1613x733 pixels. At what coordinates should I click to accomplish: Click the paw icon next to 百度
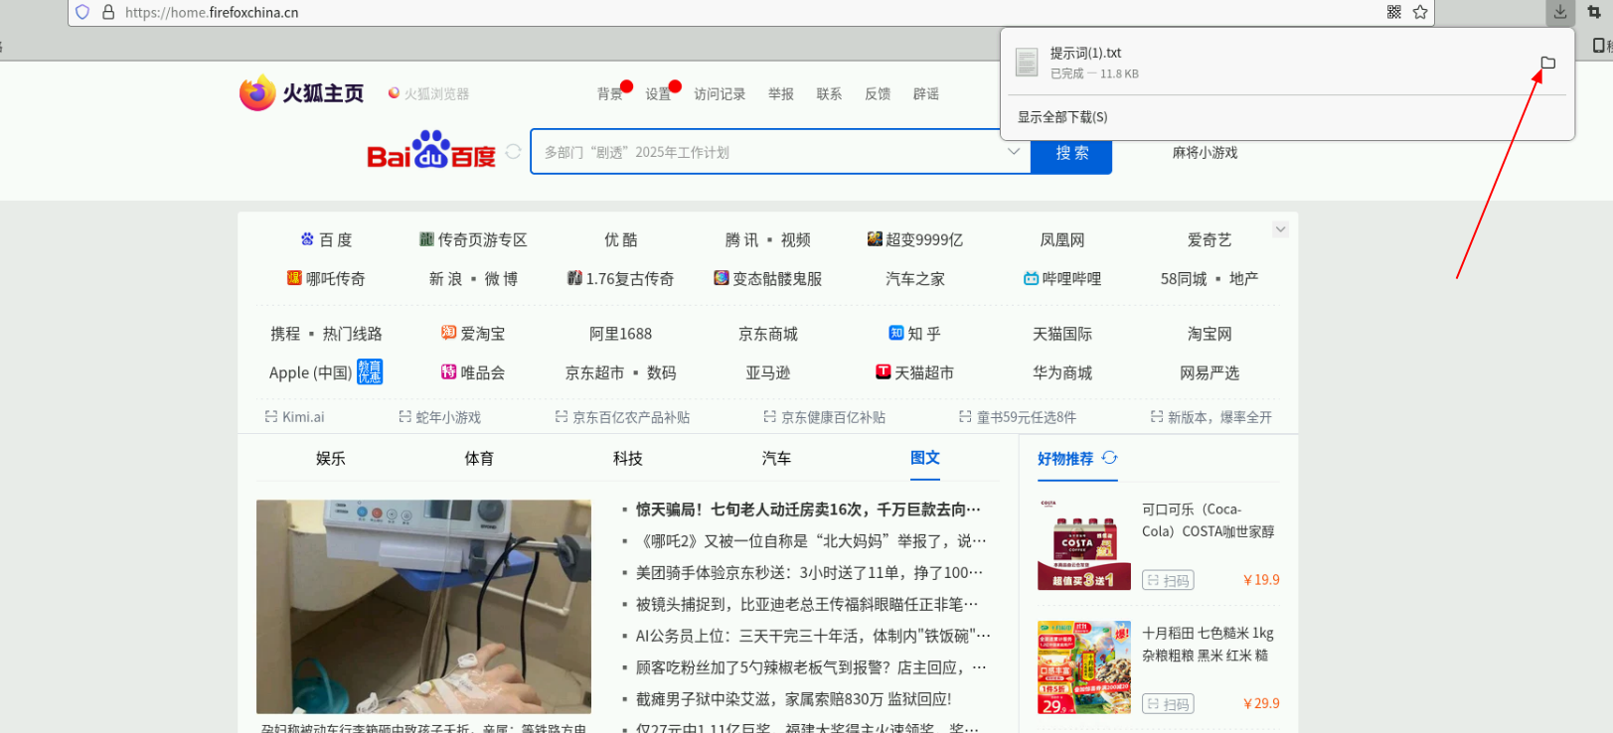click(x=307, y=238)
